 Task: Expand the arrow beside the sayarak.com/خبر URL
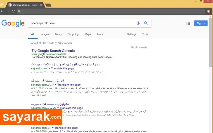click(x=53, y=128)
